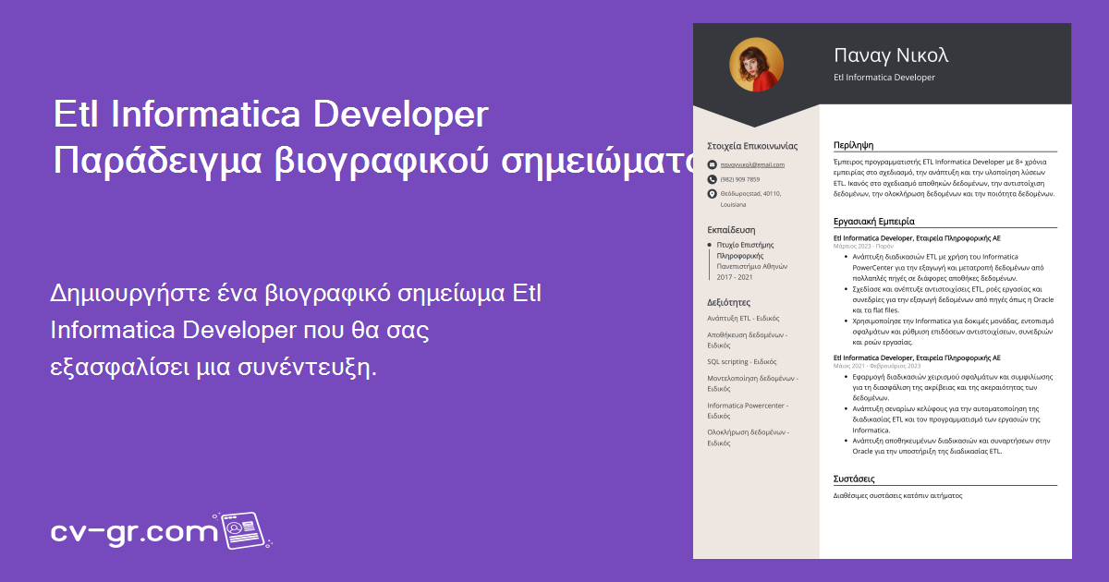Click the resume preview thumbnail's name Παναγ Νικολ
Screen dimensions: 1109x582
point(891,55)
